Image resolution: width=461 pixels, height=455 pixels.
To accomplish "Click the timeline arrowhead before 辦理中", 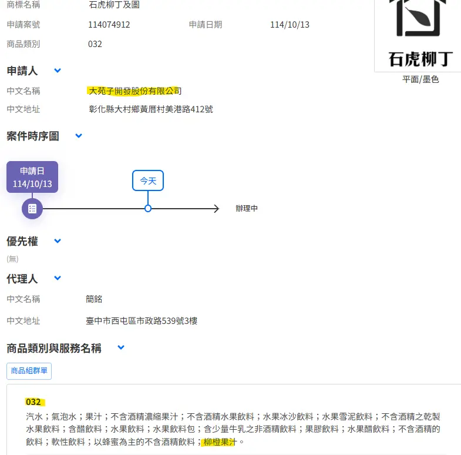I will coord(216,209).
